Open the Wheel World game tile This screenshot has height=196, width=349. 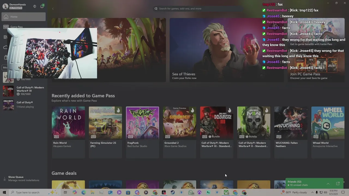pos(328,132)
